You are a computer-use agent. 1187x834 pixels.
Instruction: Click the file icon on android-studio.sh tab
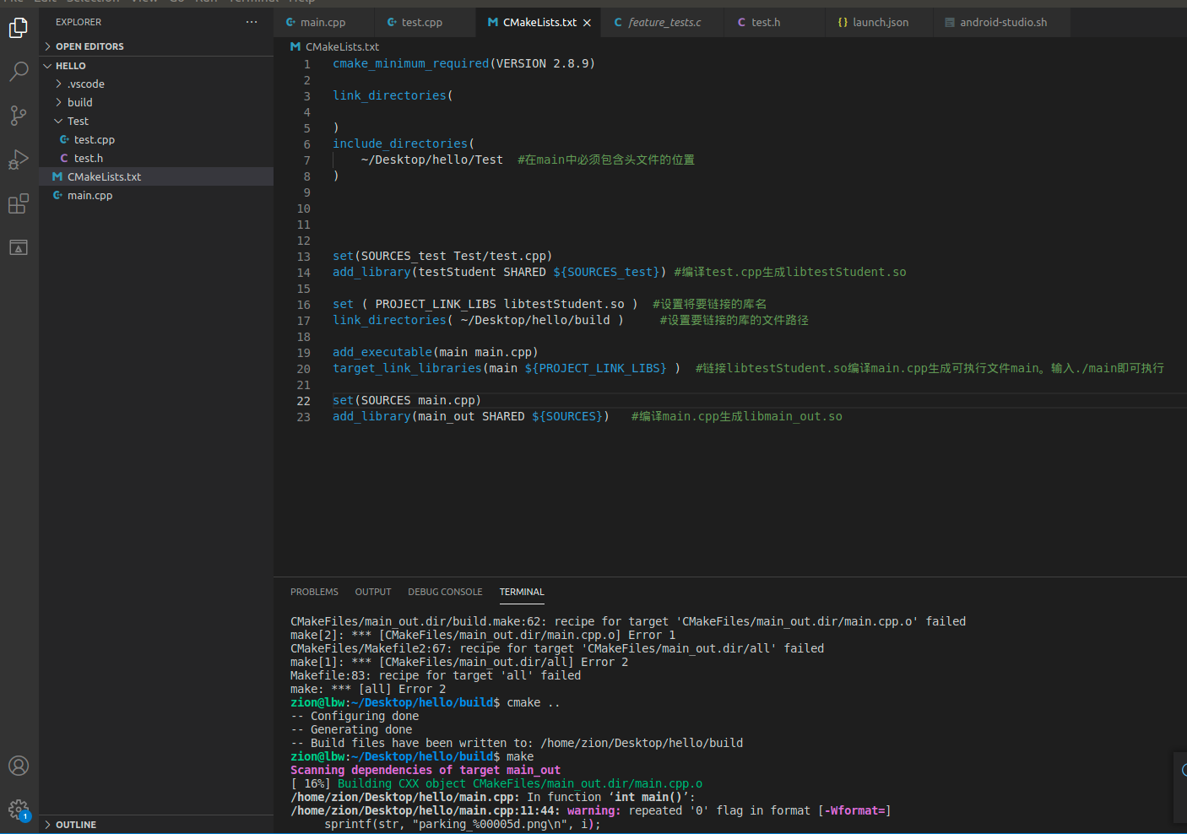[x=950, y=23]
